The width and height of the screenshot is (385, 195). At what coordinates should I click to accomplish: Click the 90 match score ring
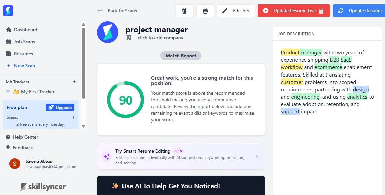[126, 100]
